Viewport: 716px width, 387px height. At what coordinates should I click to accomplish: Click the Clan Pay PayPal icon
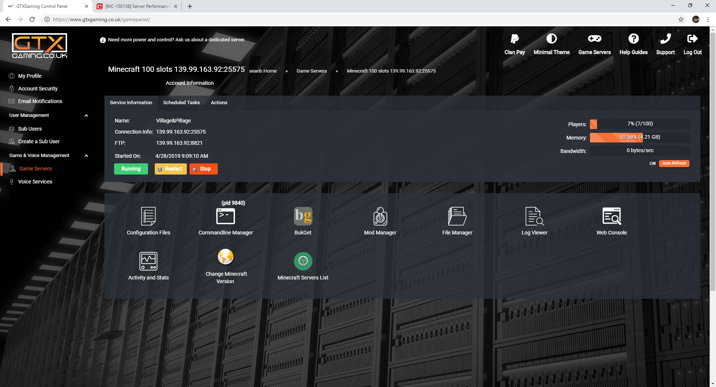click(515, 39)
